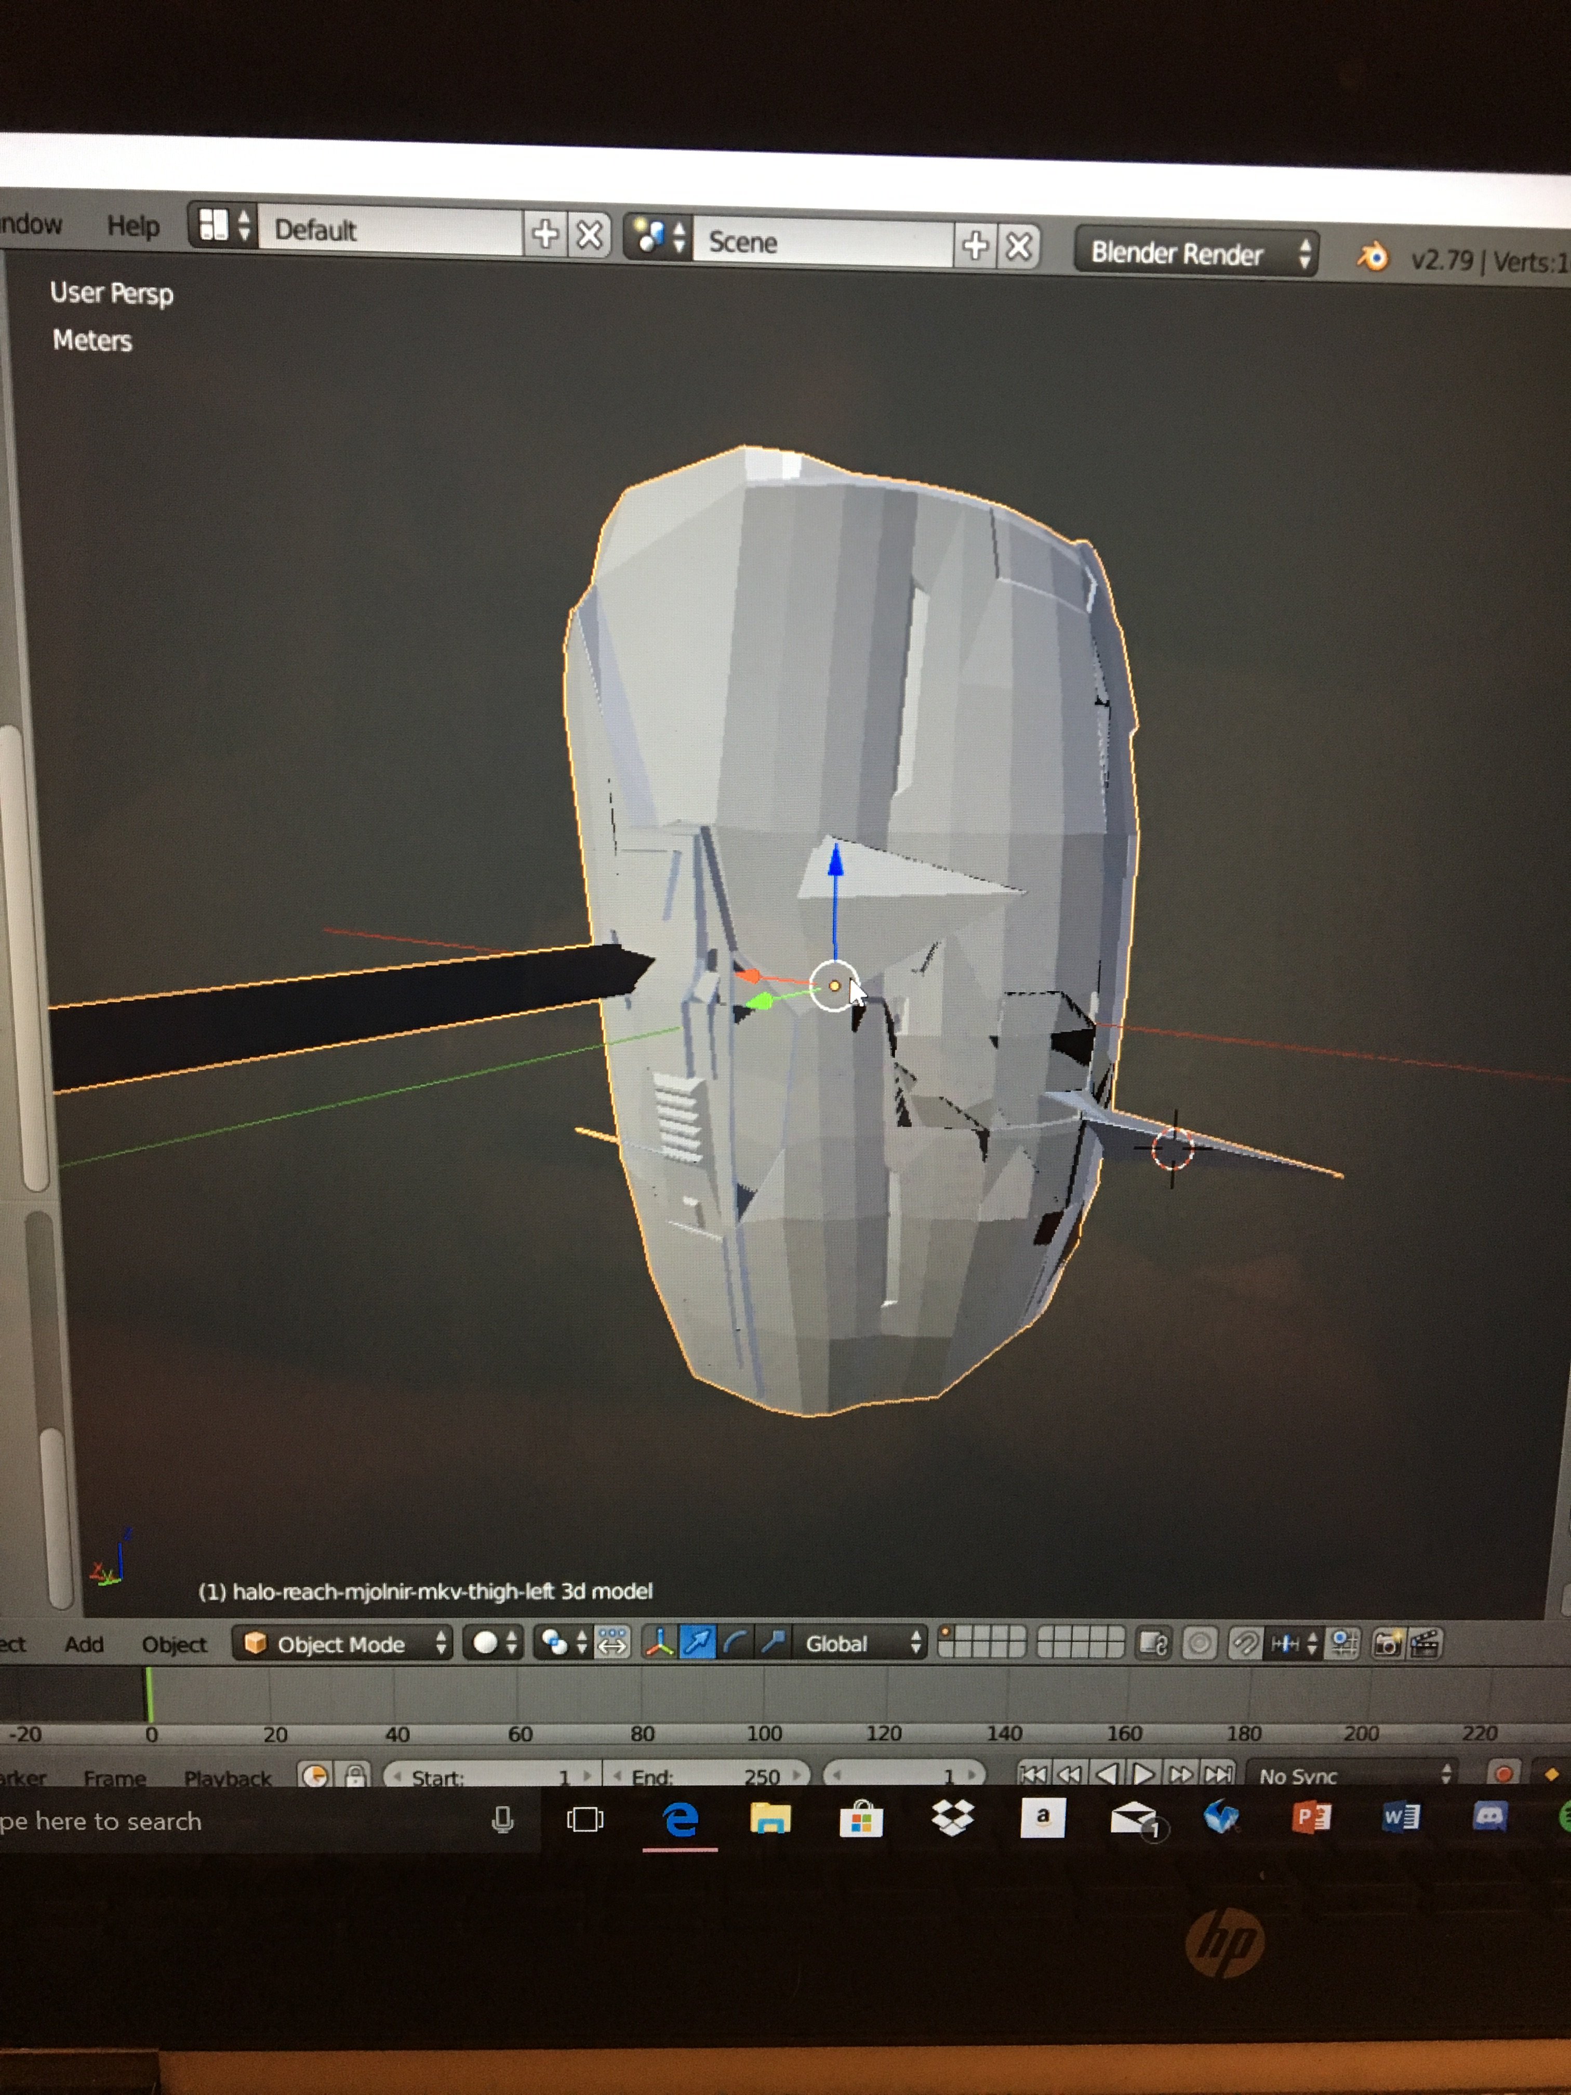Open Windows Task View
1571x2095 pixels.
[584, 1820]
